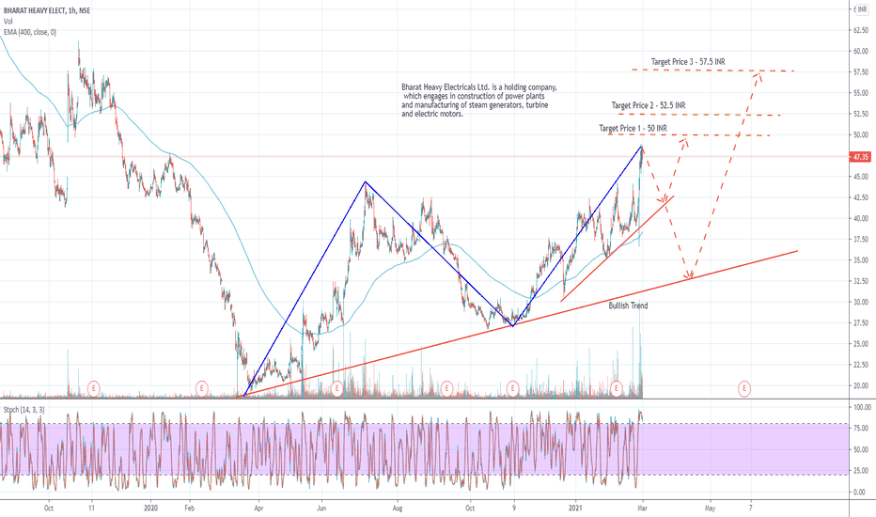Click the Stoch (14, 3, 3) indicator legend
The height and width of the screenshot is (517, 876).
coord(24,410)
